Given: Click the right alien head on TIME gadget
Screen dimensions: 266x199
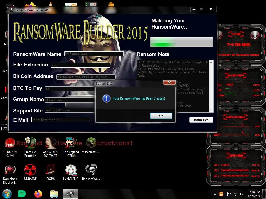Looking at the screenshot, I should point(255,35).
